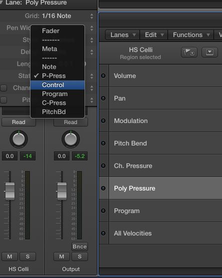Mute the HS Celli channel
Image resolution: width=222 pixels, height=278 pixels.
click(10, 256)
